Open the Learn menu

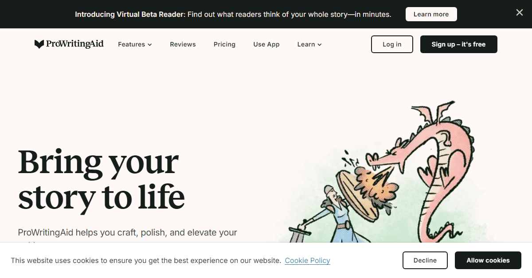tap(309, 44)
